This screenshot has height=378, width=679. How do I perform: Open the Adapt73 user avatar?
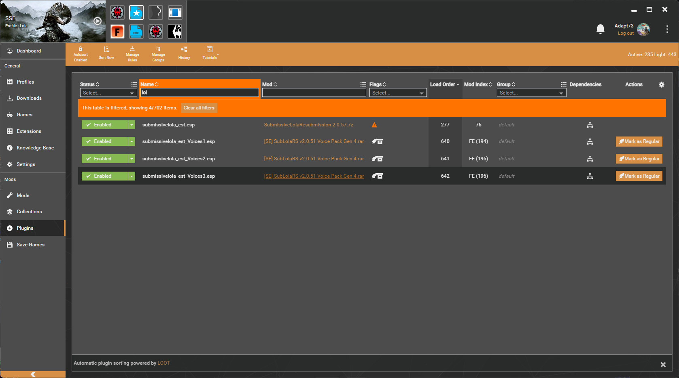643,29
